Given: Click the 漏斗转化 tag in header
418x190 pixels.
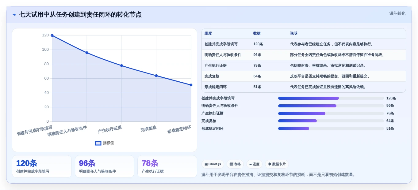Looking at the screenshot, I should coord(397,13).
